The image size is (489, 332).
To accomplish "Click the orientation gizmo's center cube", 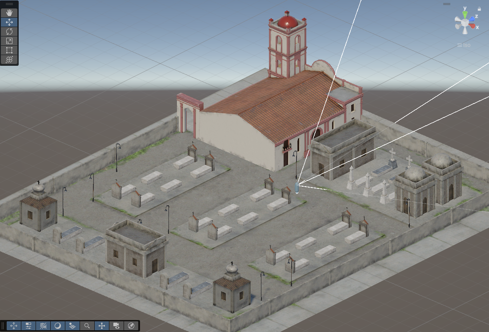I will (x=465, y=23).
